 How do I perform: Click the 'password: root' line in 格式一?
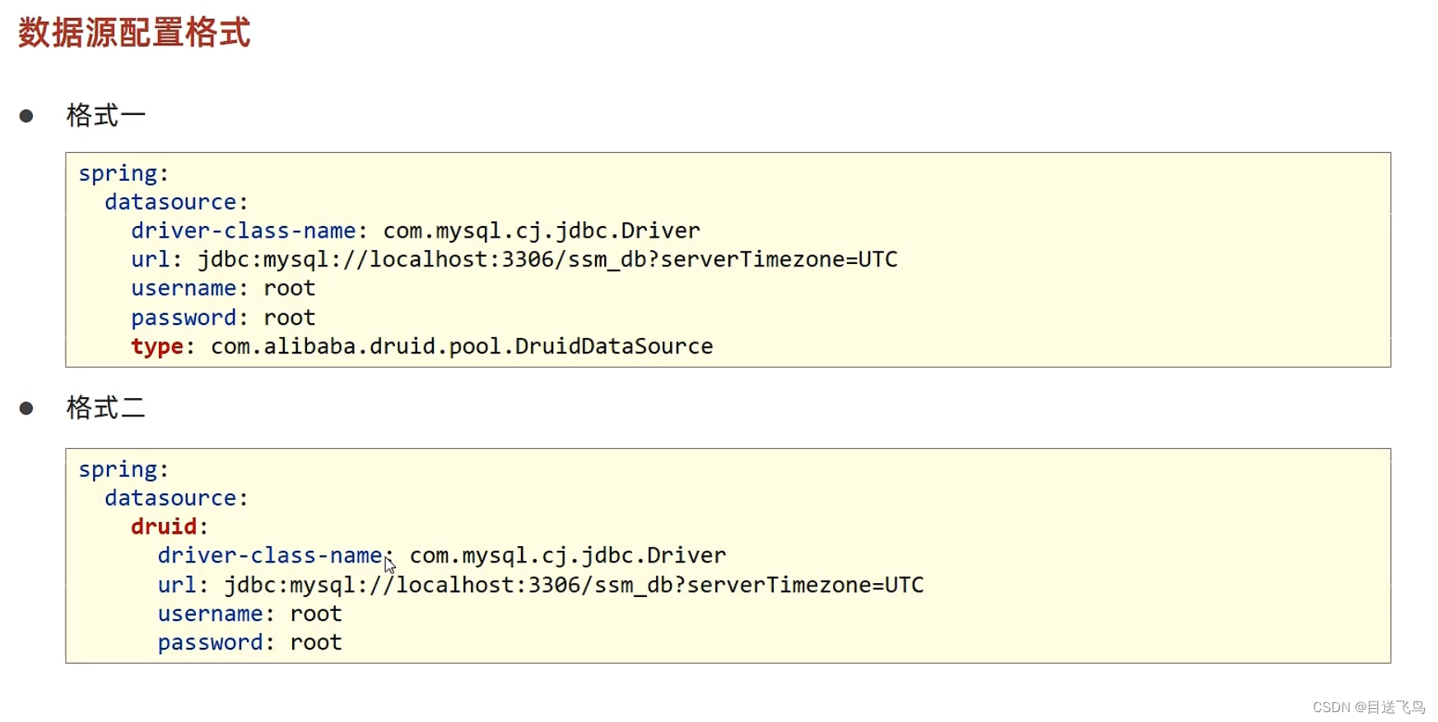(223, 318)
